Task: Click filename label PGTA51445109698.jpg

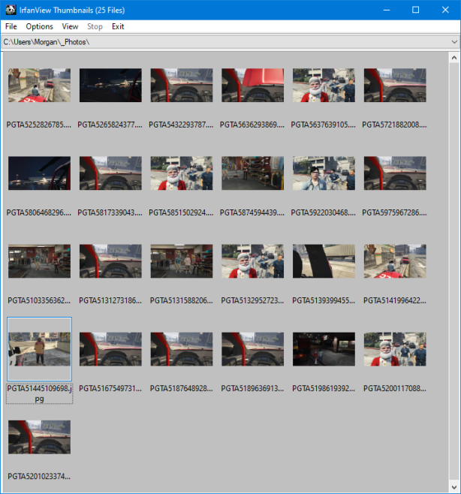Action: [x=39, y=393]
